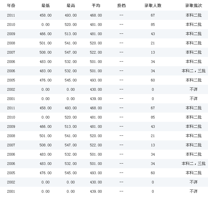Screen dimensions: 208x200
Task: Click the first 不详 batch cell
Action: 193,89
